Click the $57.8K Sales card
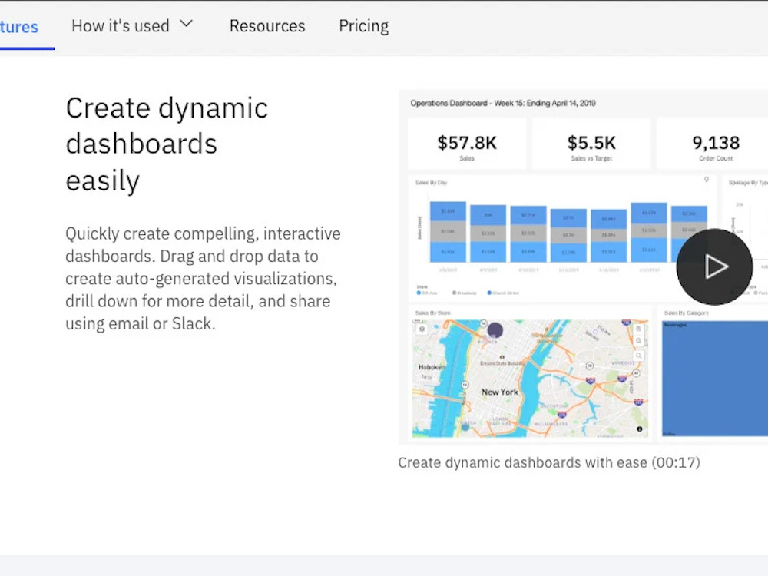The height and width of the screenshot is (576, 768). pyautogui.click(x=467, y=144)
